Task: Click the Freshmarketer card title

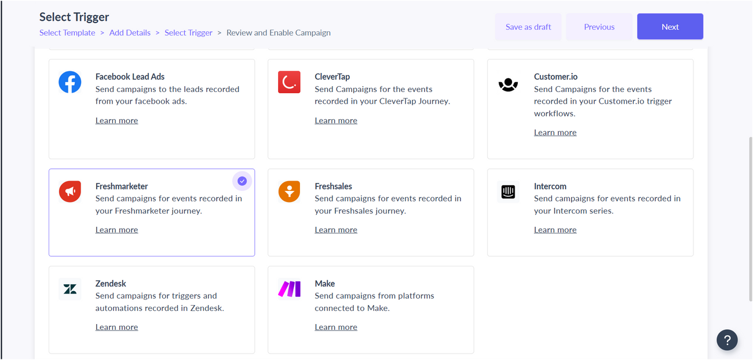Action: (x=122, y=186)
